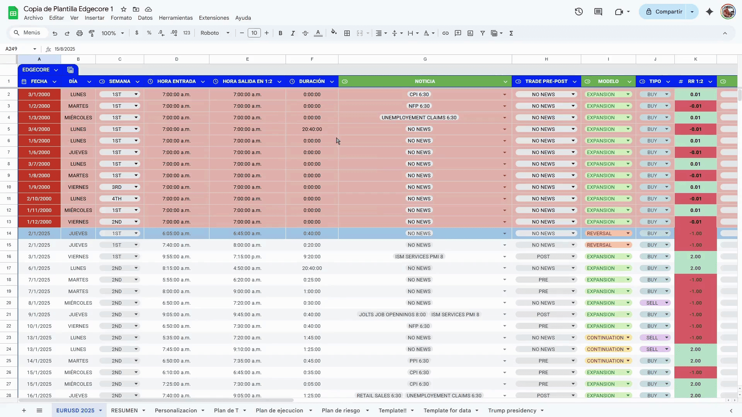Open the Datos menu
The width and height of the screenshot is (742, 417).
[x=145, y=18]
